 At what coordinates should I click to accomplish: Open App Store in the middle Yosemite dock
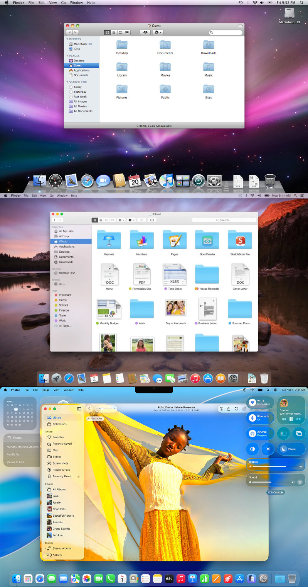pos(208,379)
